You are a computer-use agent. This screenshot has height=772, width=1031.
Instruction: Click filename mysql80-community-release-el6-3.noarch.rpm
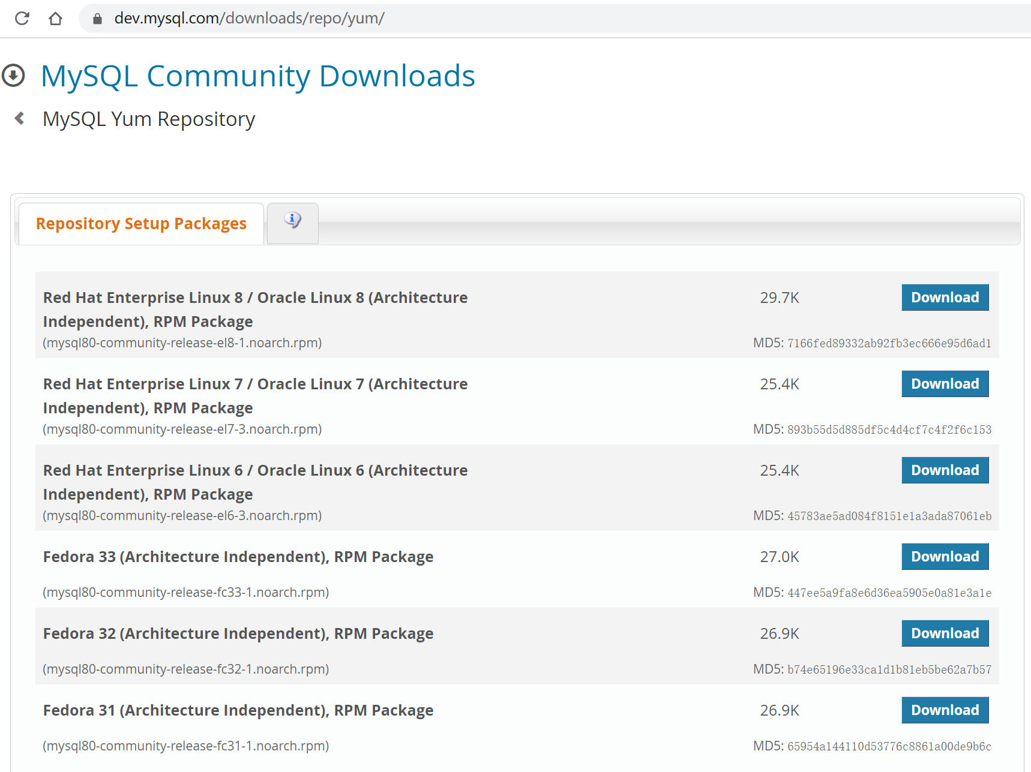point(182,516)
